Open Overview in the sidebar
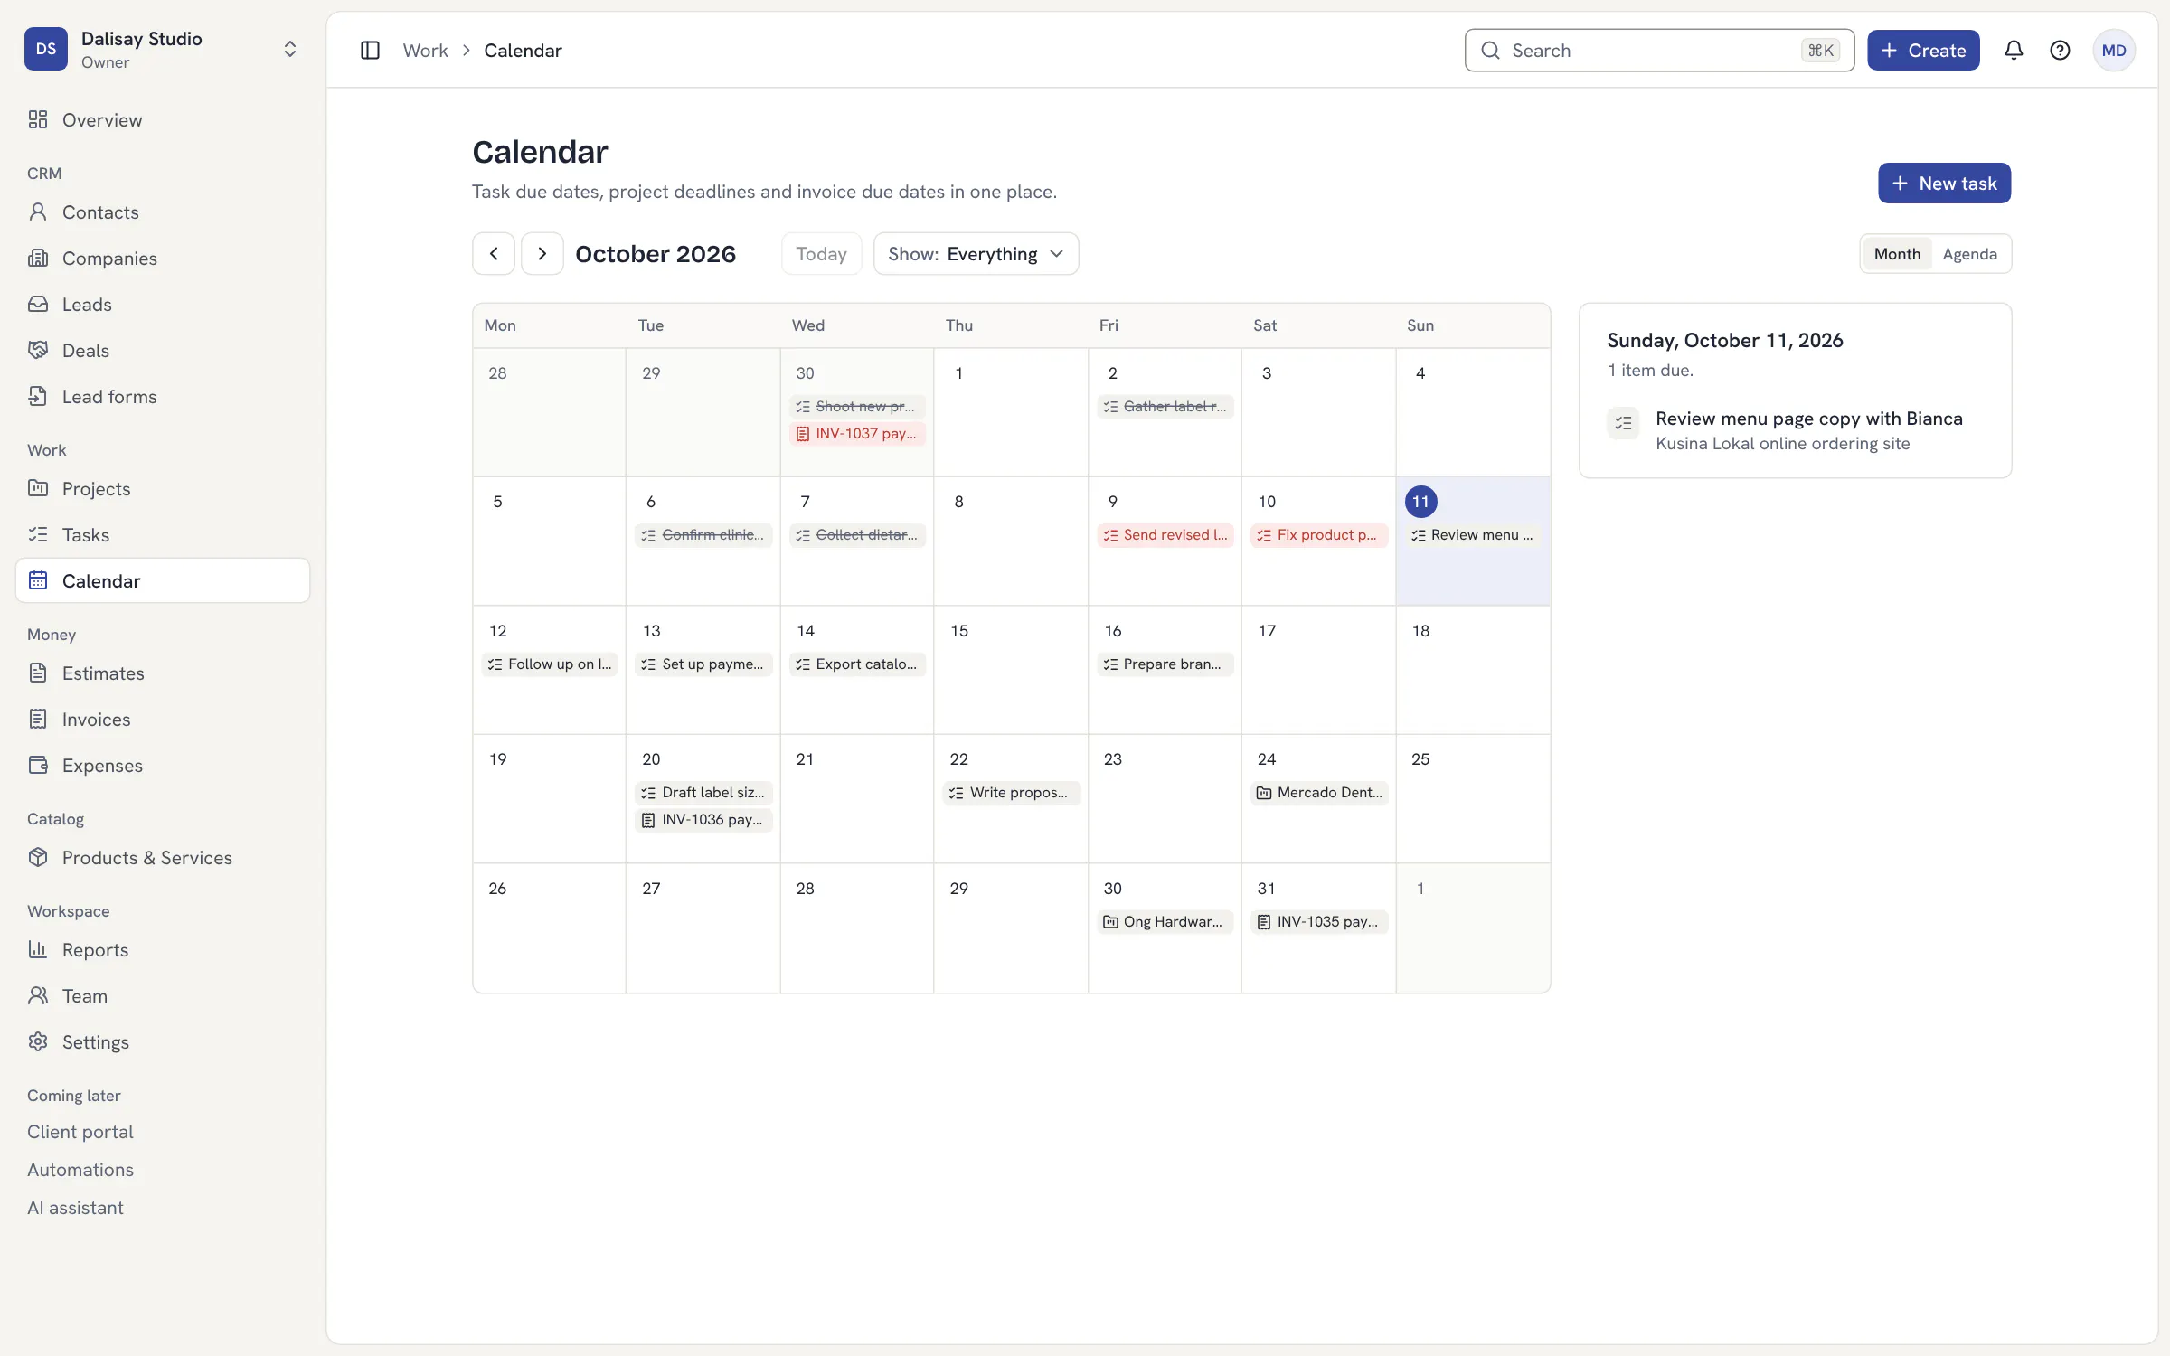The height and width of the screenshot is (1356, 2170). (x=163, y=120)
